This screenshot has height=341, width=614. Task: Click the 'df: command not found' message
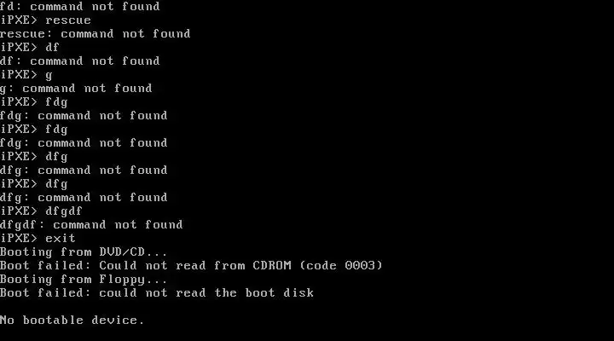80,61
